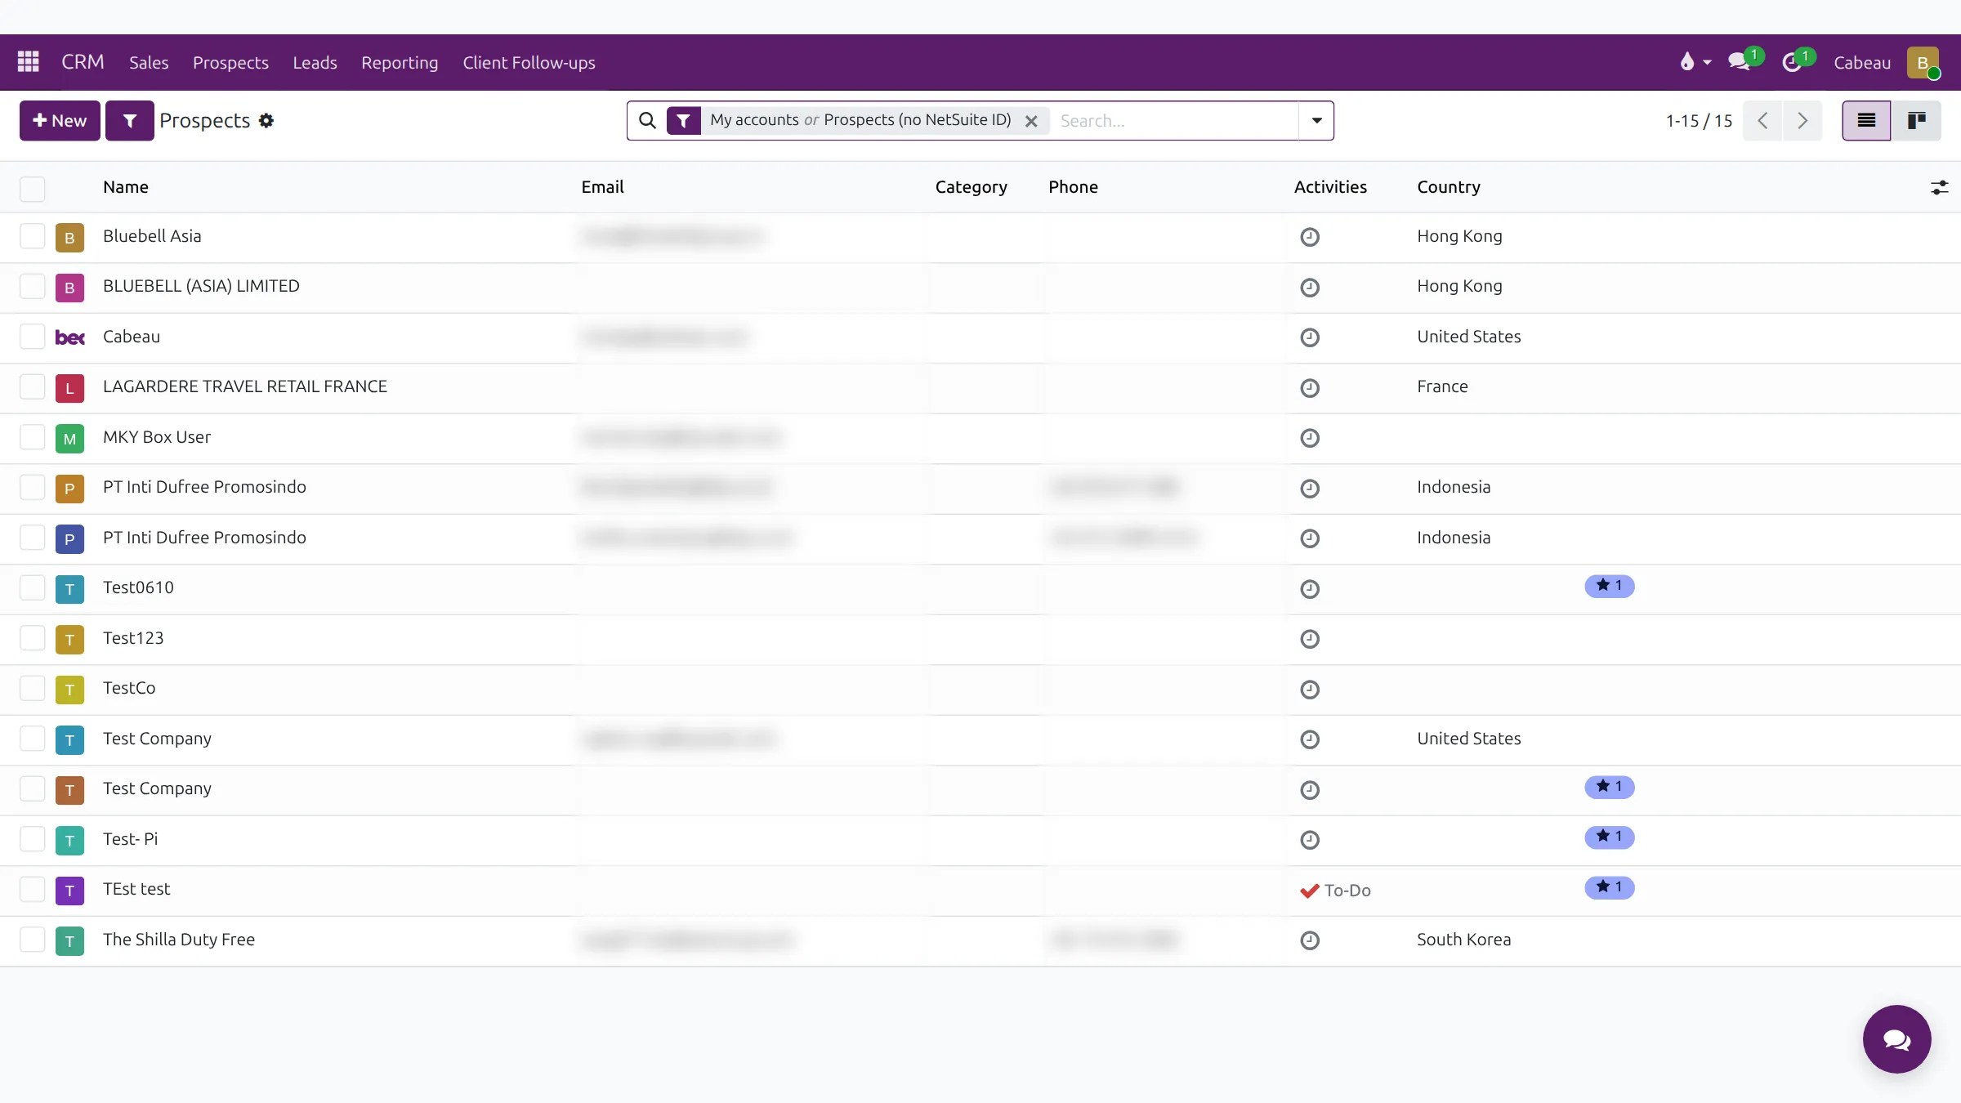Open activity clock for Bluebell Asia
1961x1103 pixels.
[1310, 237]
